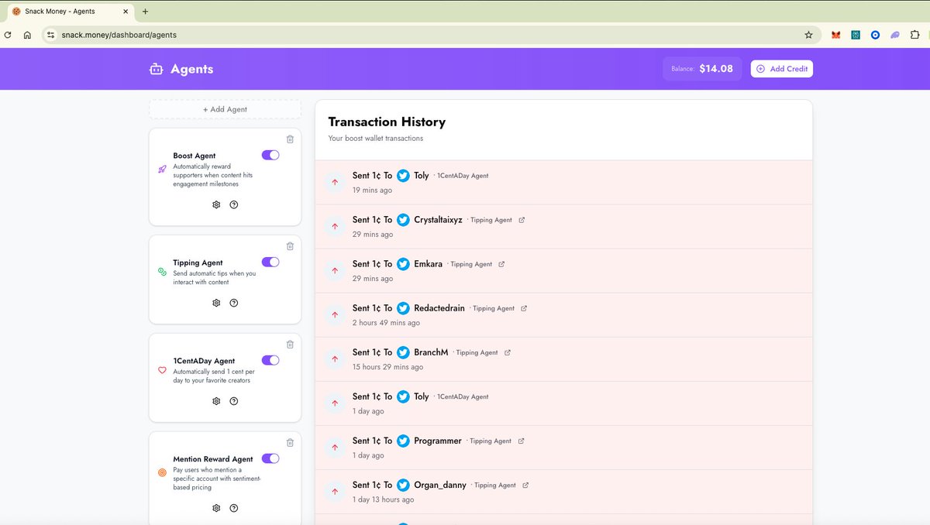Open the MetaMask extension icon
This screenshot has height=525, width=930.
[835, 35]
